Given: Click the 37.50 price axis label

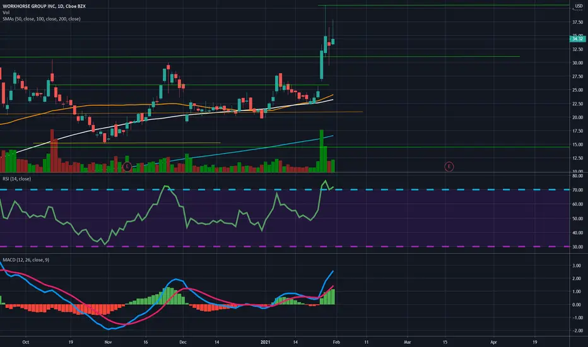Looking at the screenshot, I should pyautogui.click(x=577, y=23).
